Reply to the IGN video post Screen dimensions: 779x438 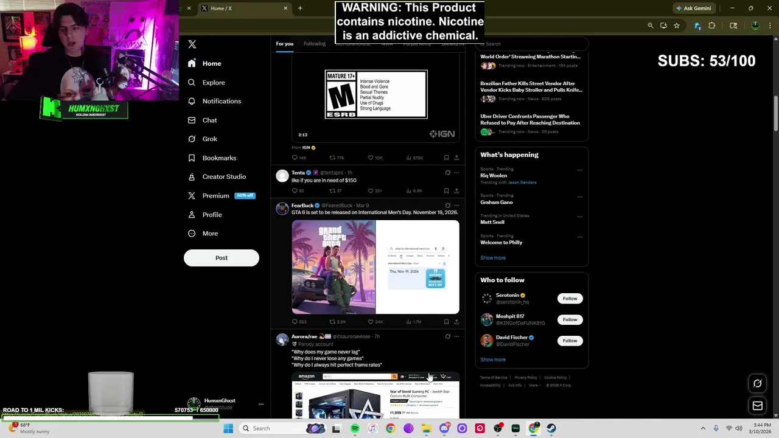(x=298, y=158)
